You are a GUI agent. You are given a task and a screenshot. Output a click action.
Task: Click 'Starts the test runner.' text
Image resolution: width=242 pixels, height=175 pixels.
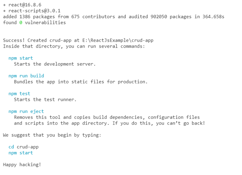click(45, 100)
